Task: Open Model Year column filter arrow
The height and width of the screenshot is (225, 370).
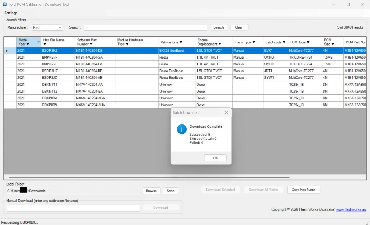Action: [28, 44]
